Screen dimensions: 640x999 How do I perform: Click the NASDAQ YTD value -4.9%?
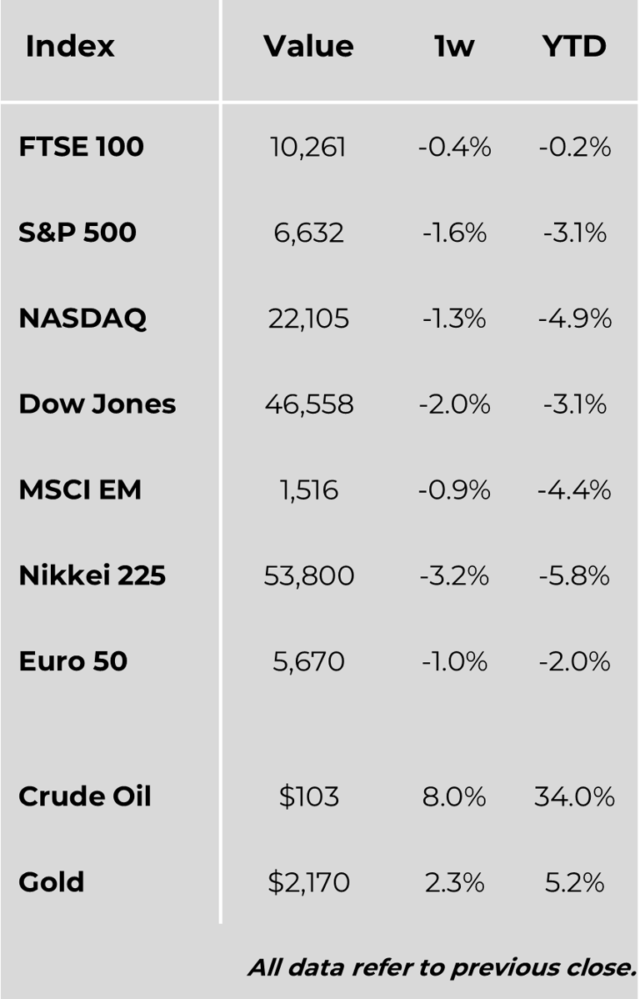point(574,319)
